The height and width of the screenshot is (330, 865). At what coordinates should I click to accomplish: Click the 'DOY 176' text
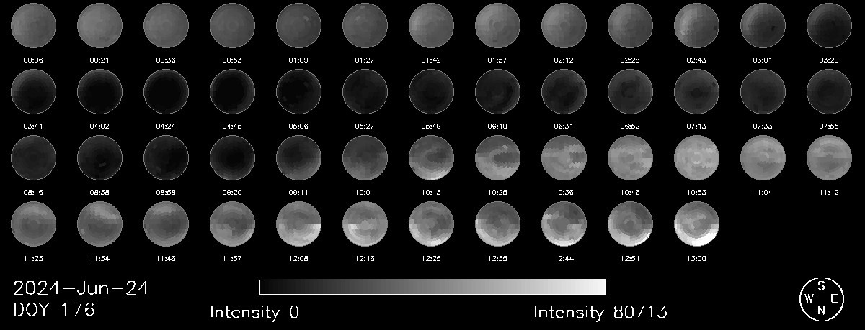[x=54, y=311]
